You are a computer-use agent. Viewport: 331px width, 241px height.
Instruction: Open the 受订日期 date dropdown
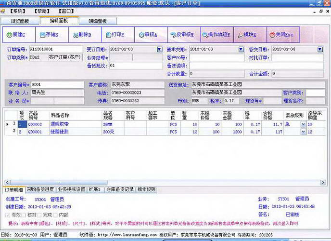159,49
